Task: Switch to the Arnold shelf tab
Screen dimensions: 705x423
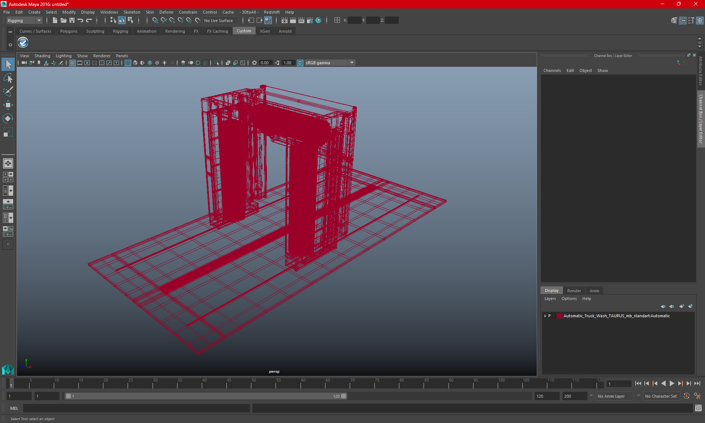Action: click(x=285, y=31)
